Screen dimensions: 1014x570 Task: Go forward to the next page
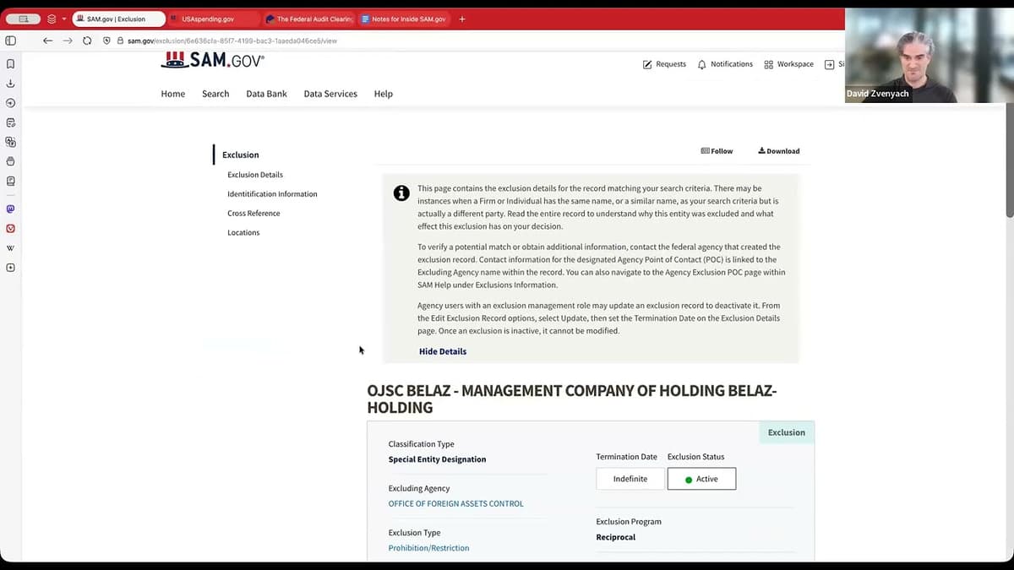click(68, 41)
